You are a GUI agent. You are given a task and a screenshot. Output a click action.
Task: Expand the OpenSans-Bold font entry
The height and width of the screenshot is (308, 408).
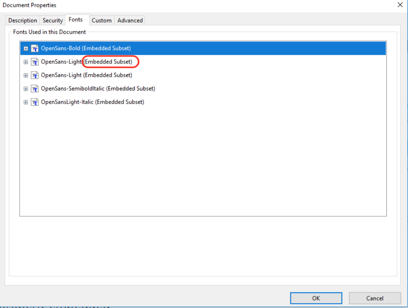click(x=26, y=49)
